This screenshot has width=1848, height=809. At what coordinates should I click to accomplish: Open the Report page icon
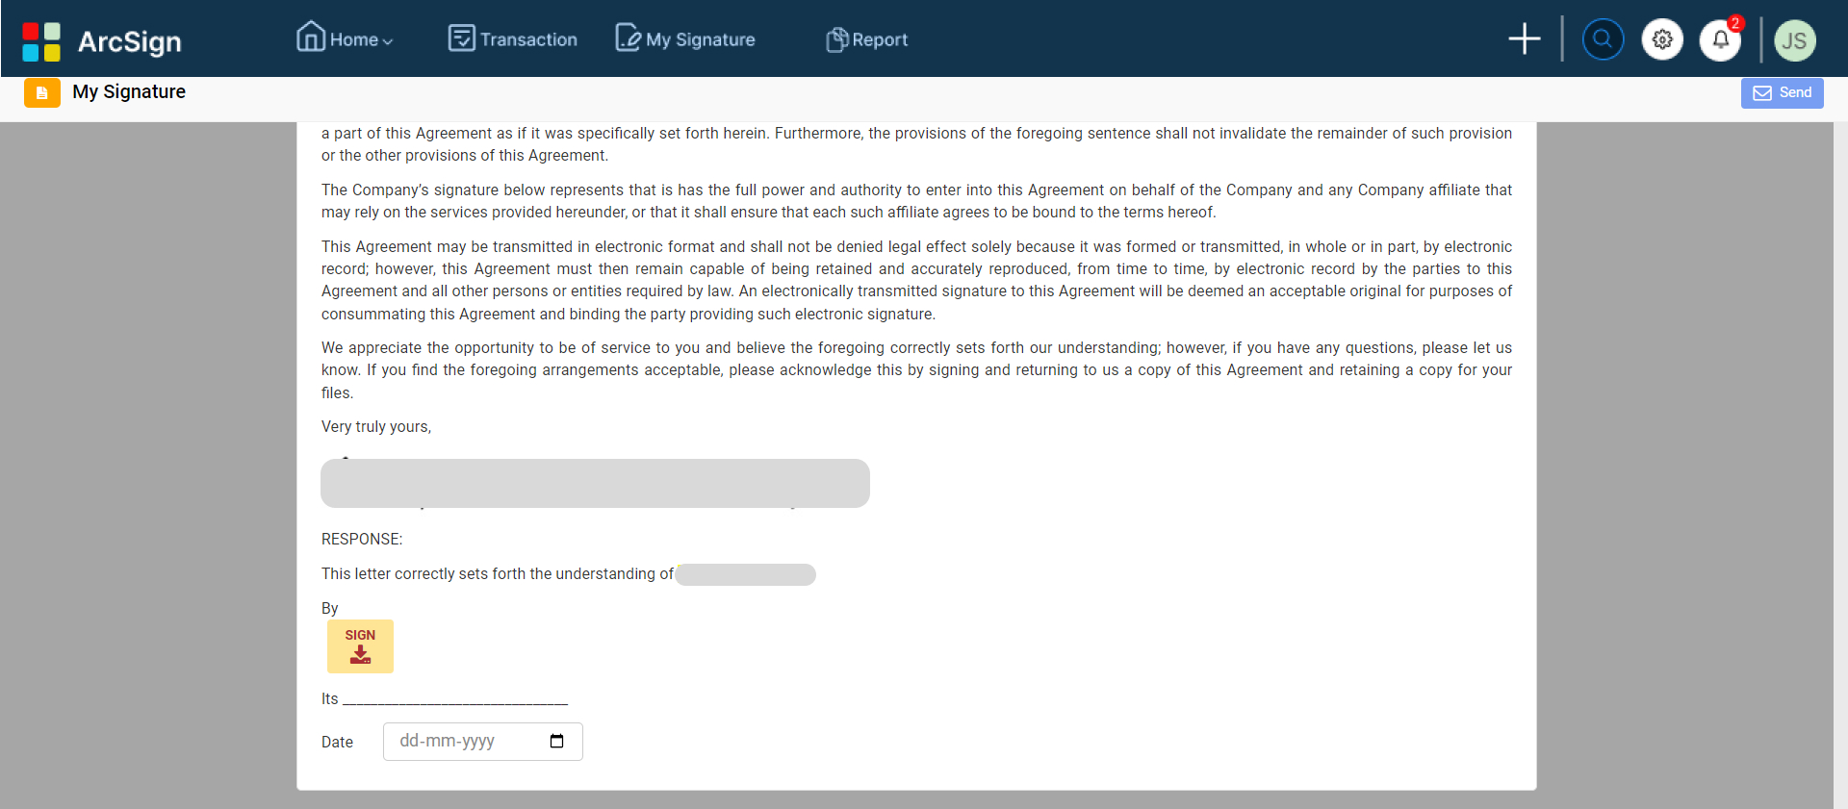click(835, 39)
